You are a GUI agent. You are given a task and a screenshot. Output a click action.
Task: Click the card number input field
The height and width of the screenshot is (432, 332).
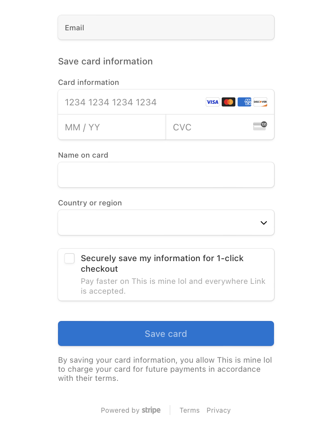click(114, 102)
